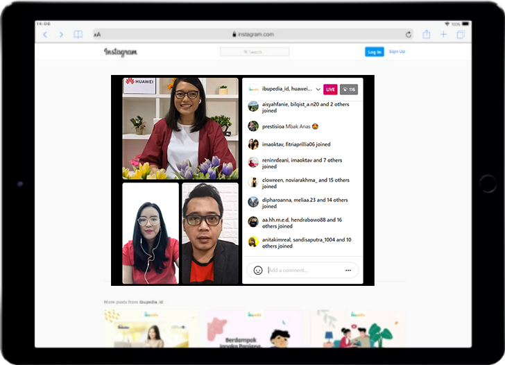Click avatar beside clowreen joined message
This screenshot has width=505, height=365.
[x=253, y=182]
